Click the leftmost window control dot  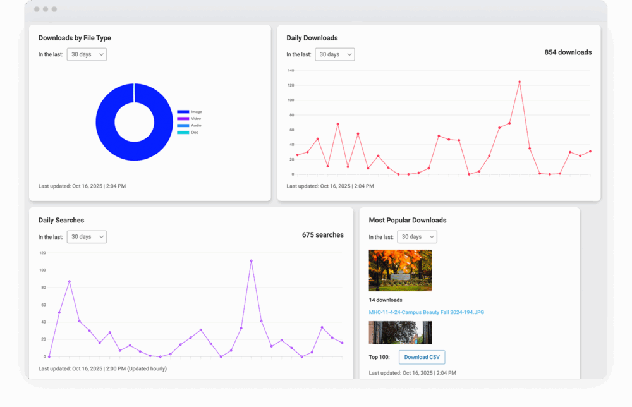[x=37, y=9]
